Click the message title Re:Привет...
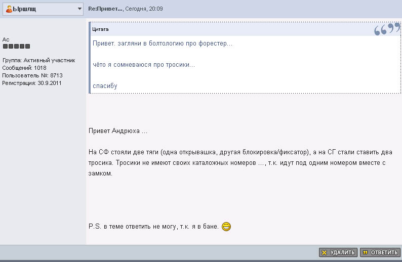The image size is (402, 262). tap(105, 9)
